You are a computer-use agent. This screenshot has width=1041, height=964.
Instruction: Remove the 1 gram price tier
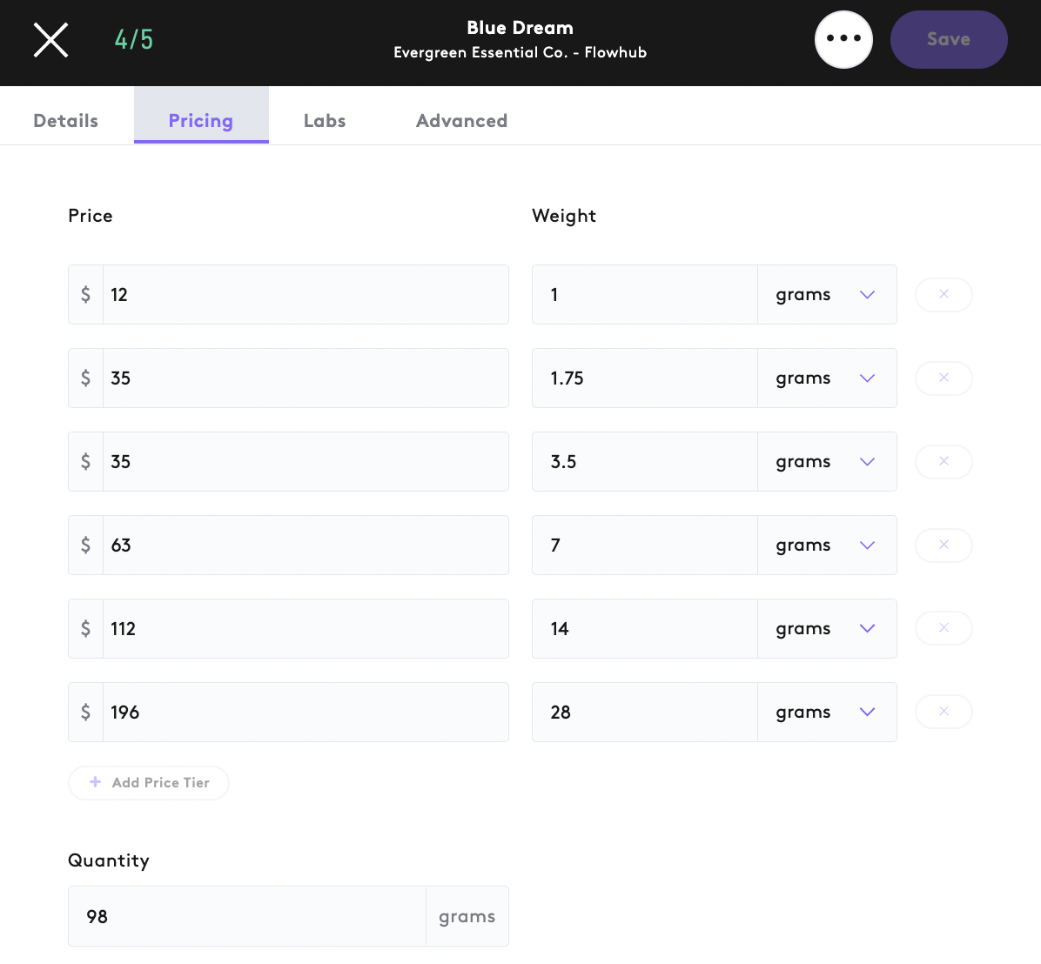coord(944,295)
